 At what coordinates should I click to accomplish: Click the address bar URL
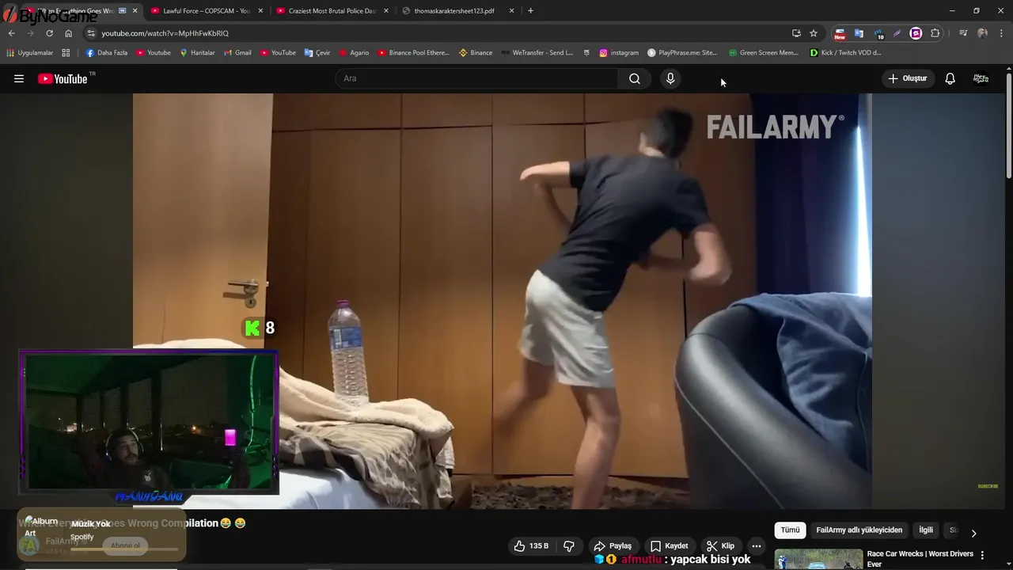click(x=165, y=33)
